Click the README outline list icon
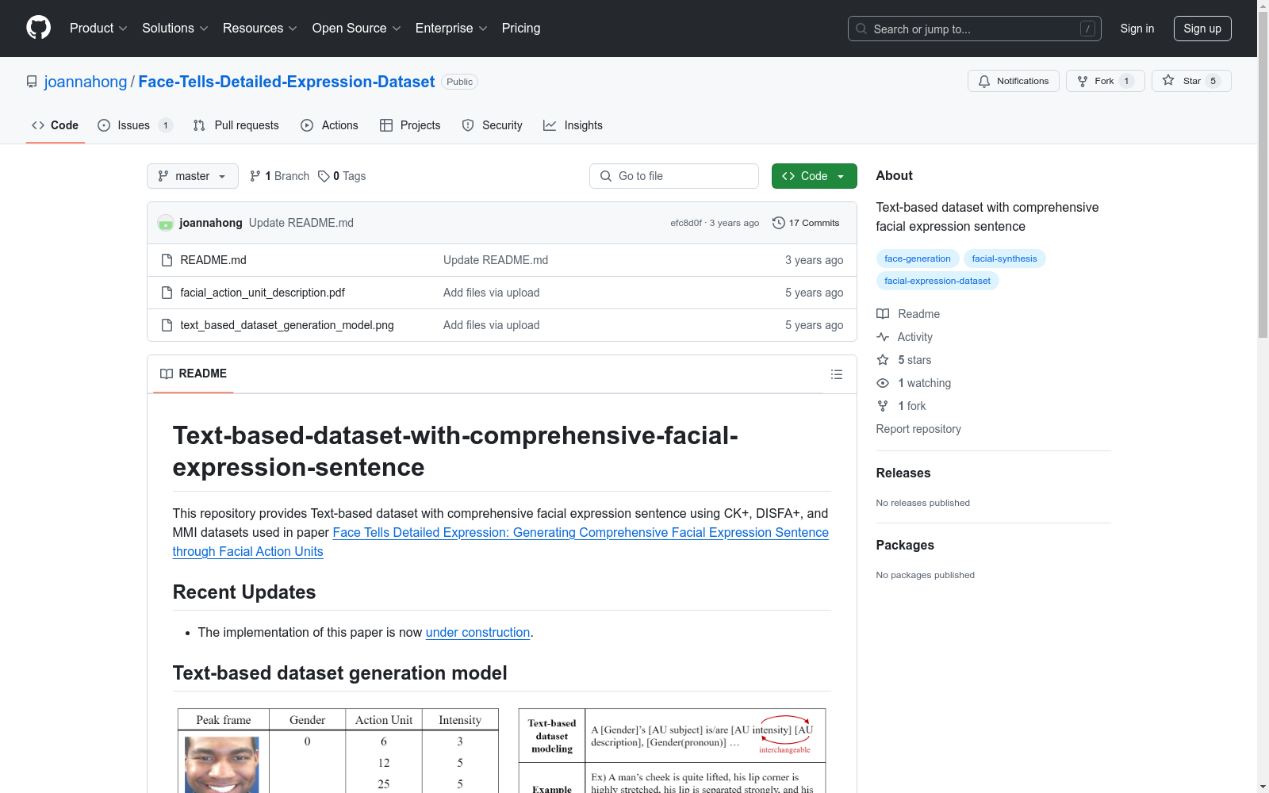Screen dimensions: 1269x793 pyautogui.click(x=837, y=374)
